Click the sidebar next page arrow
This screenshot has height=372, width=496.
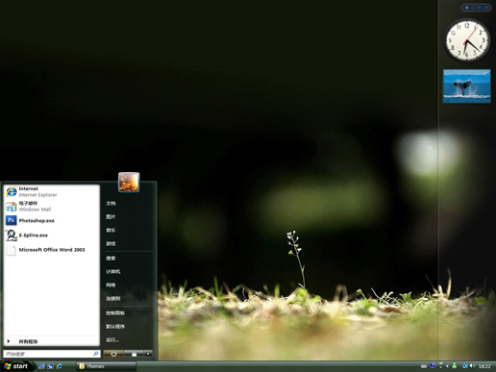pos(486,8)
